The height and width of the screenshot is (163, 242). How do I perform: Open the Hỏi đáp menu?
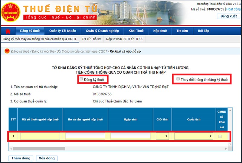(x=203, y=31)
